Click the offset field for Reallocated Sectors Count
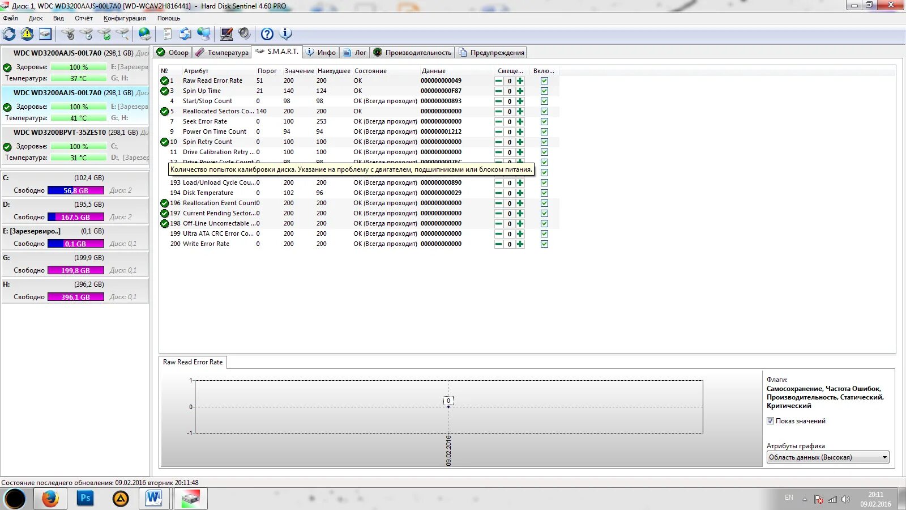906x510 pixels. 510,112
